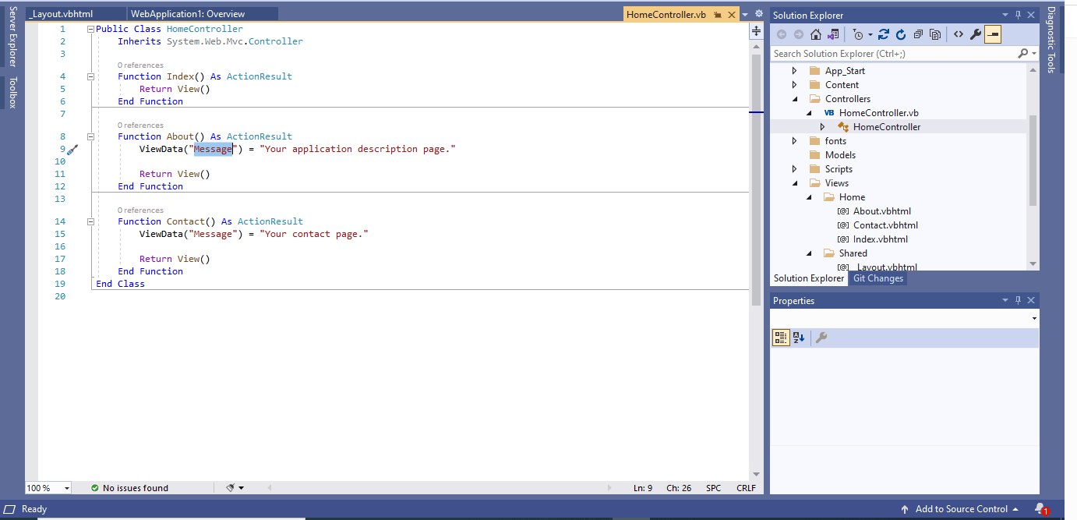Screen dimensions: 1077x520
Task: Open Solution Explorer properties wrench icon
Action: pyautogui.click(x=975, y=34)
